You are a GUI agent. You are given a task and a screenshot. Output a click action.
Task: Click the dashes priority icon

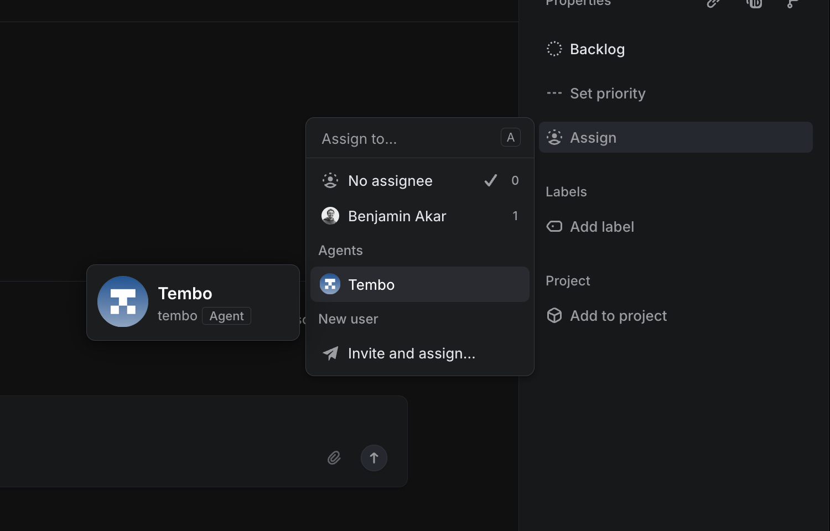[554, 93]
